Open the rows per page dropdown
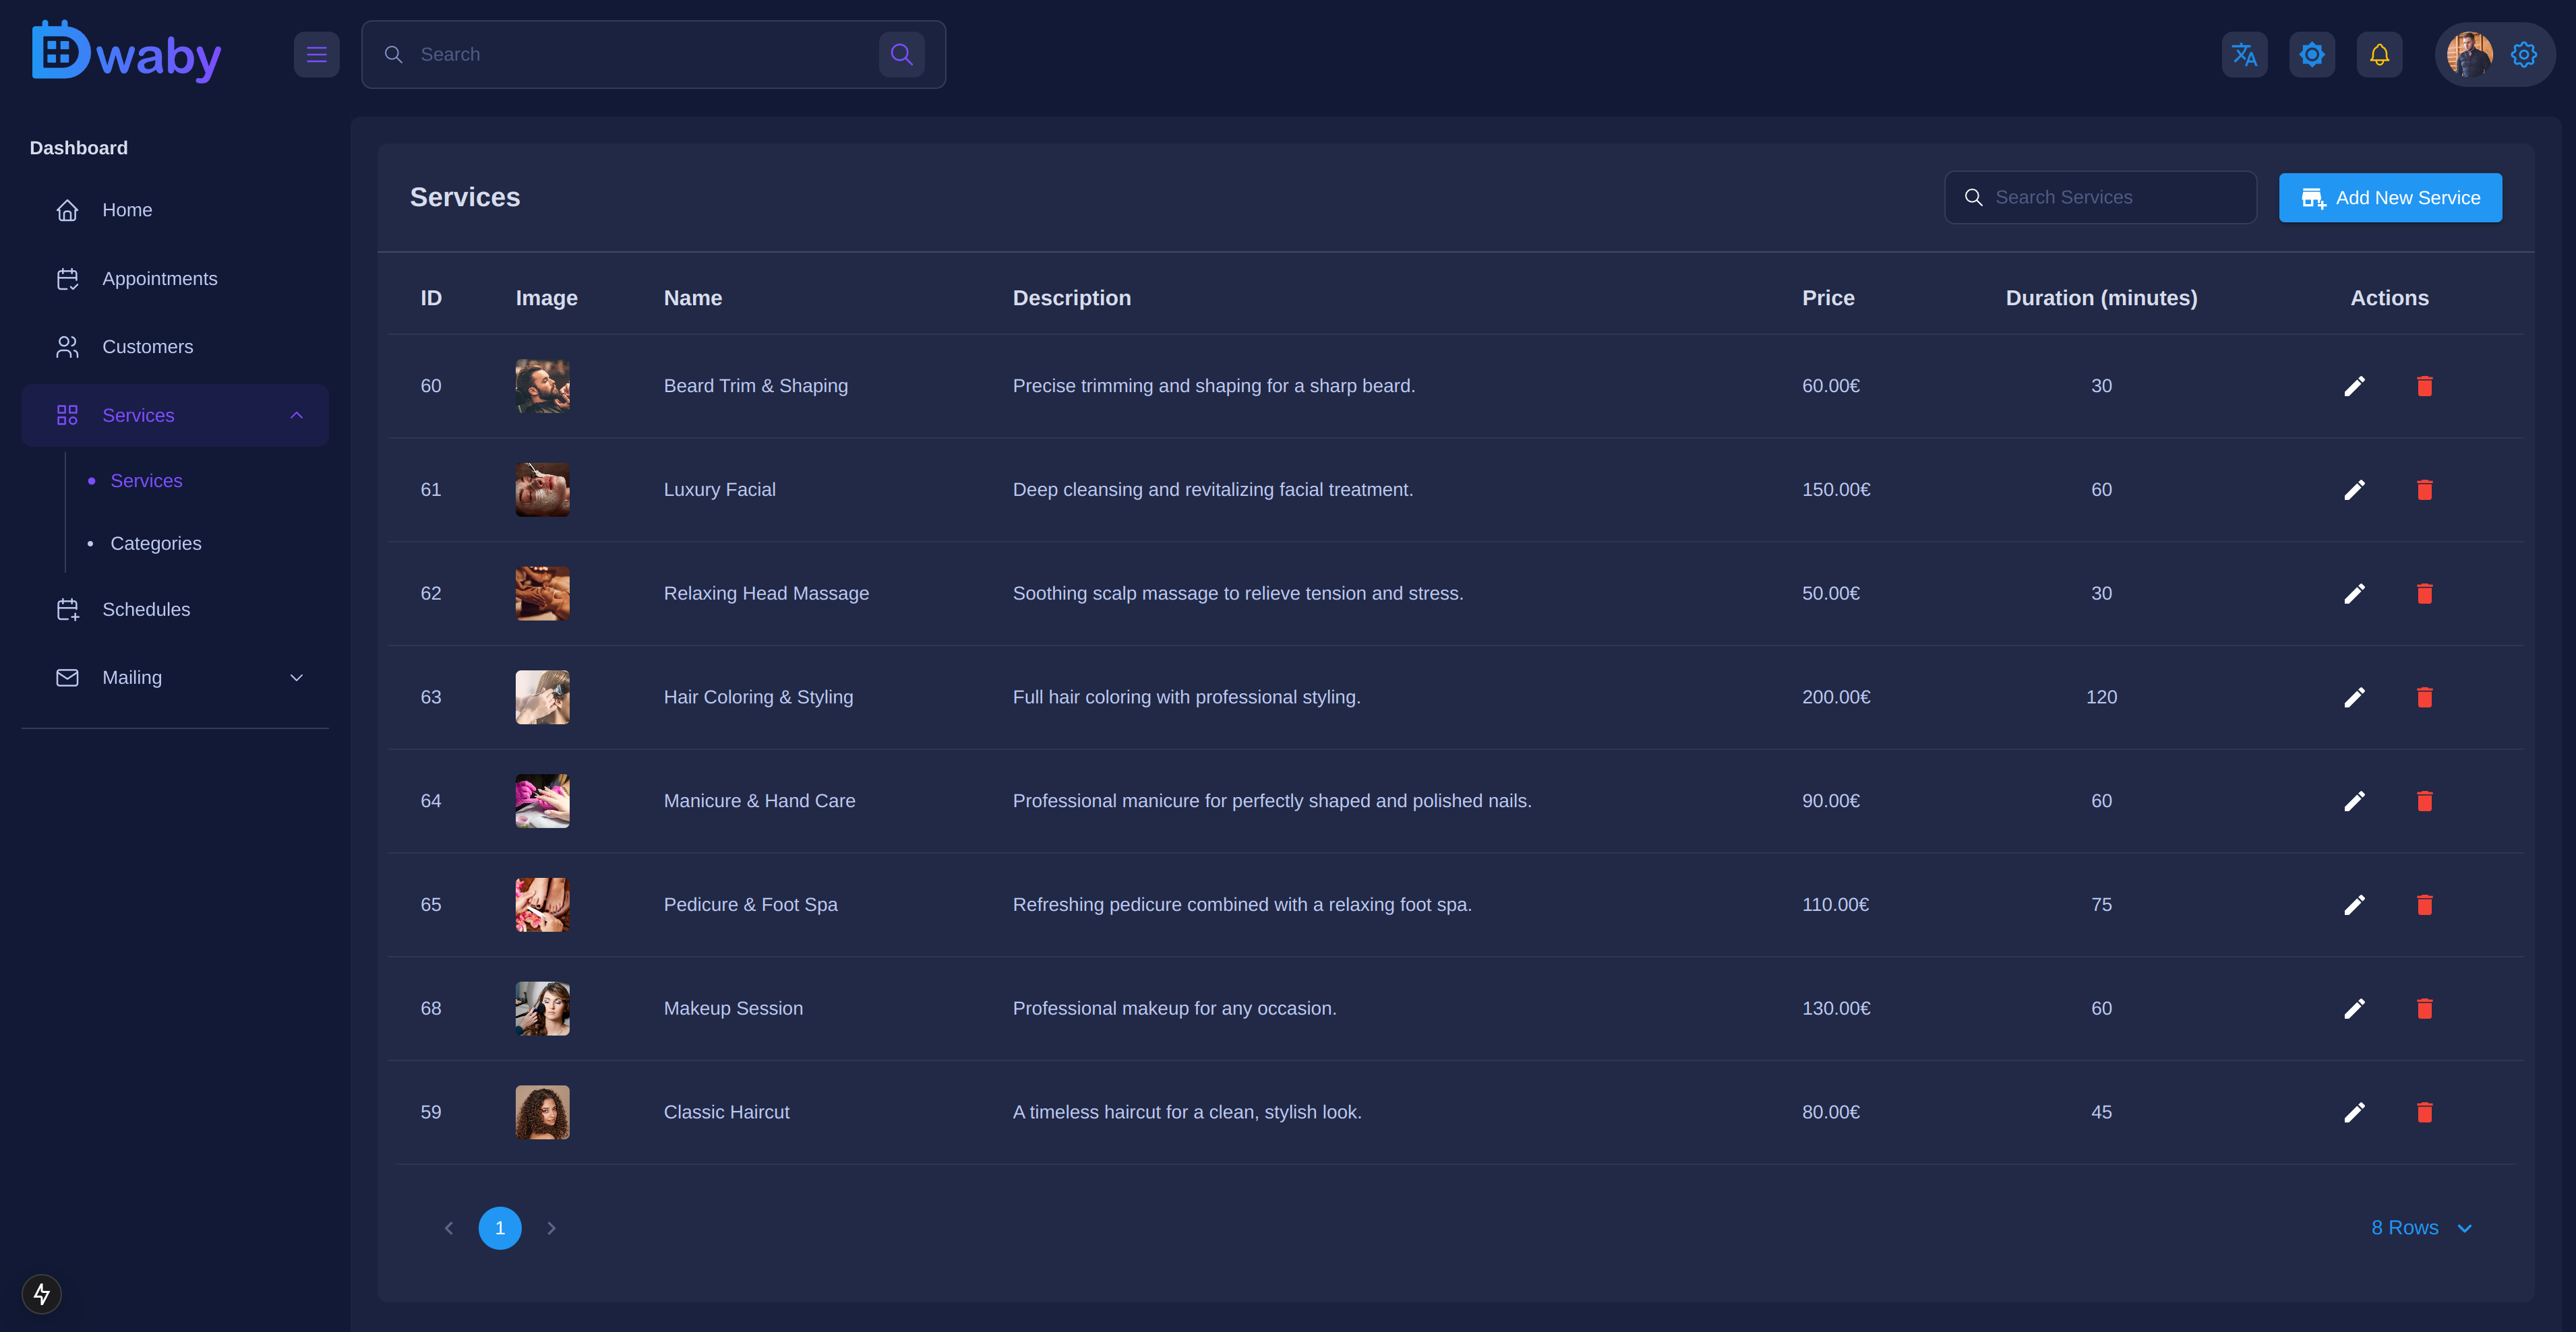 coord(2420,1227)
